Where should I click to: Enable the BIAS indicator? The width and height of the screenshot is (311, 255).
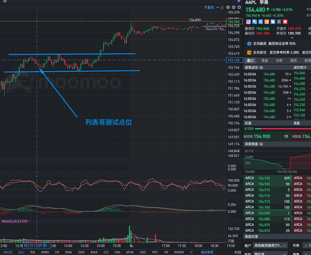[x=94, y=252]
